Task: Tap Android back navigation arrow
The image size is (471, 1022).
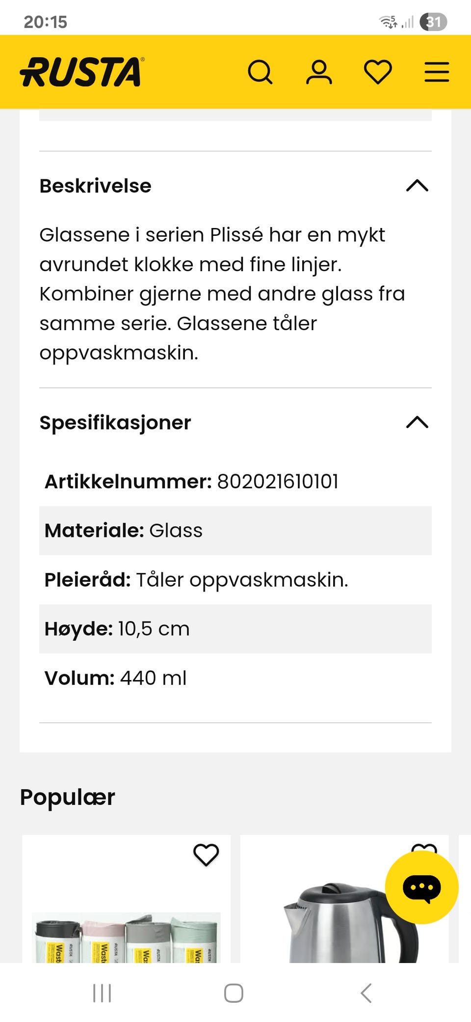Action: tap(366, 993)
